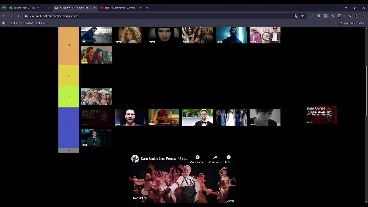Open the blue sound-wave extension
Viewport: 368px width, 207px height.
pyautogui.click(x=312, y=16)
